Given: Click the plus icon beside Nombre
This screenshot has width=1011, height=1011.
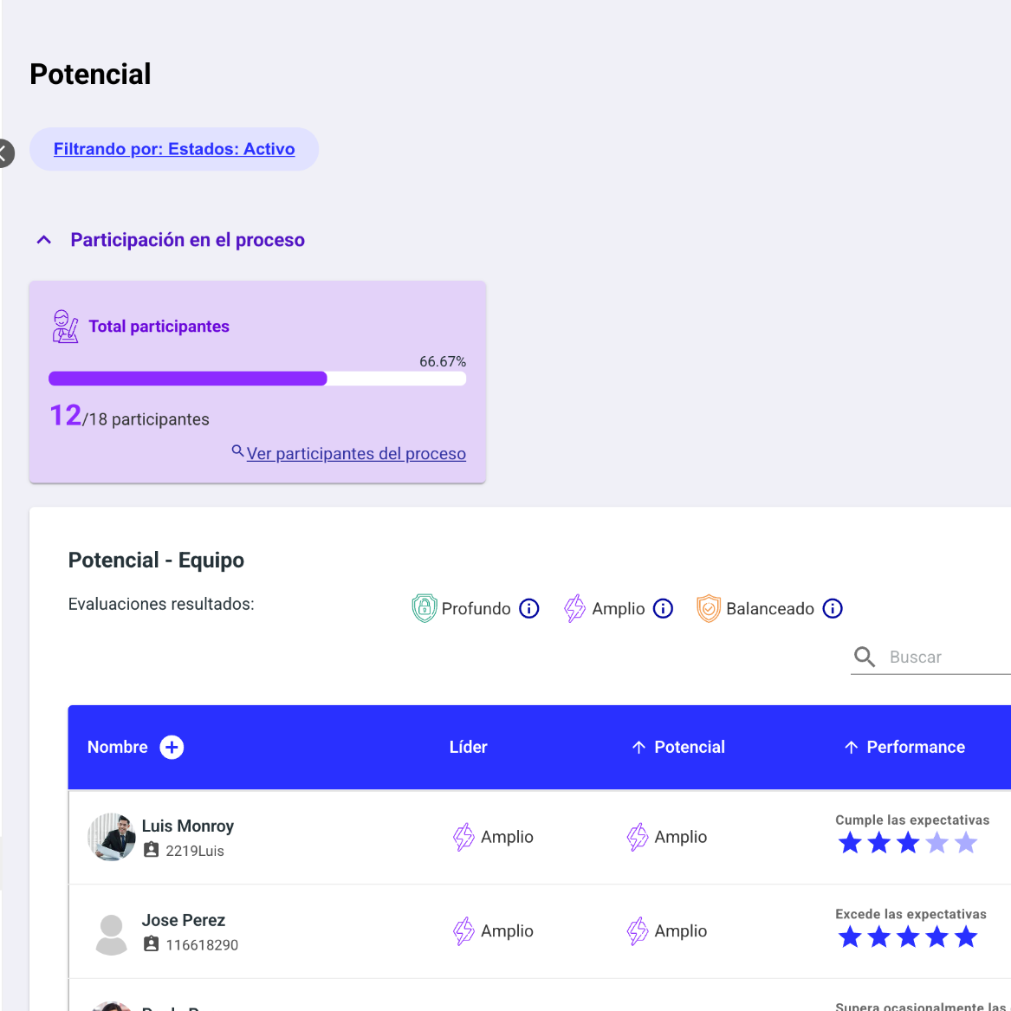Looking at the screenshot, I should [172, 747].
